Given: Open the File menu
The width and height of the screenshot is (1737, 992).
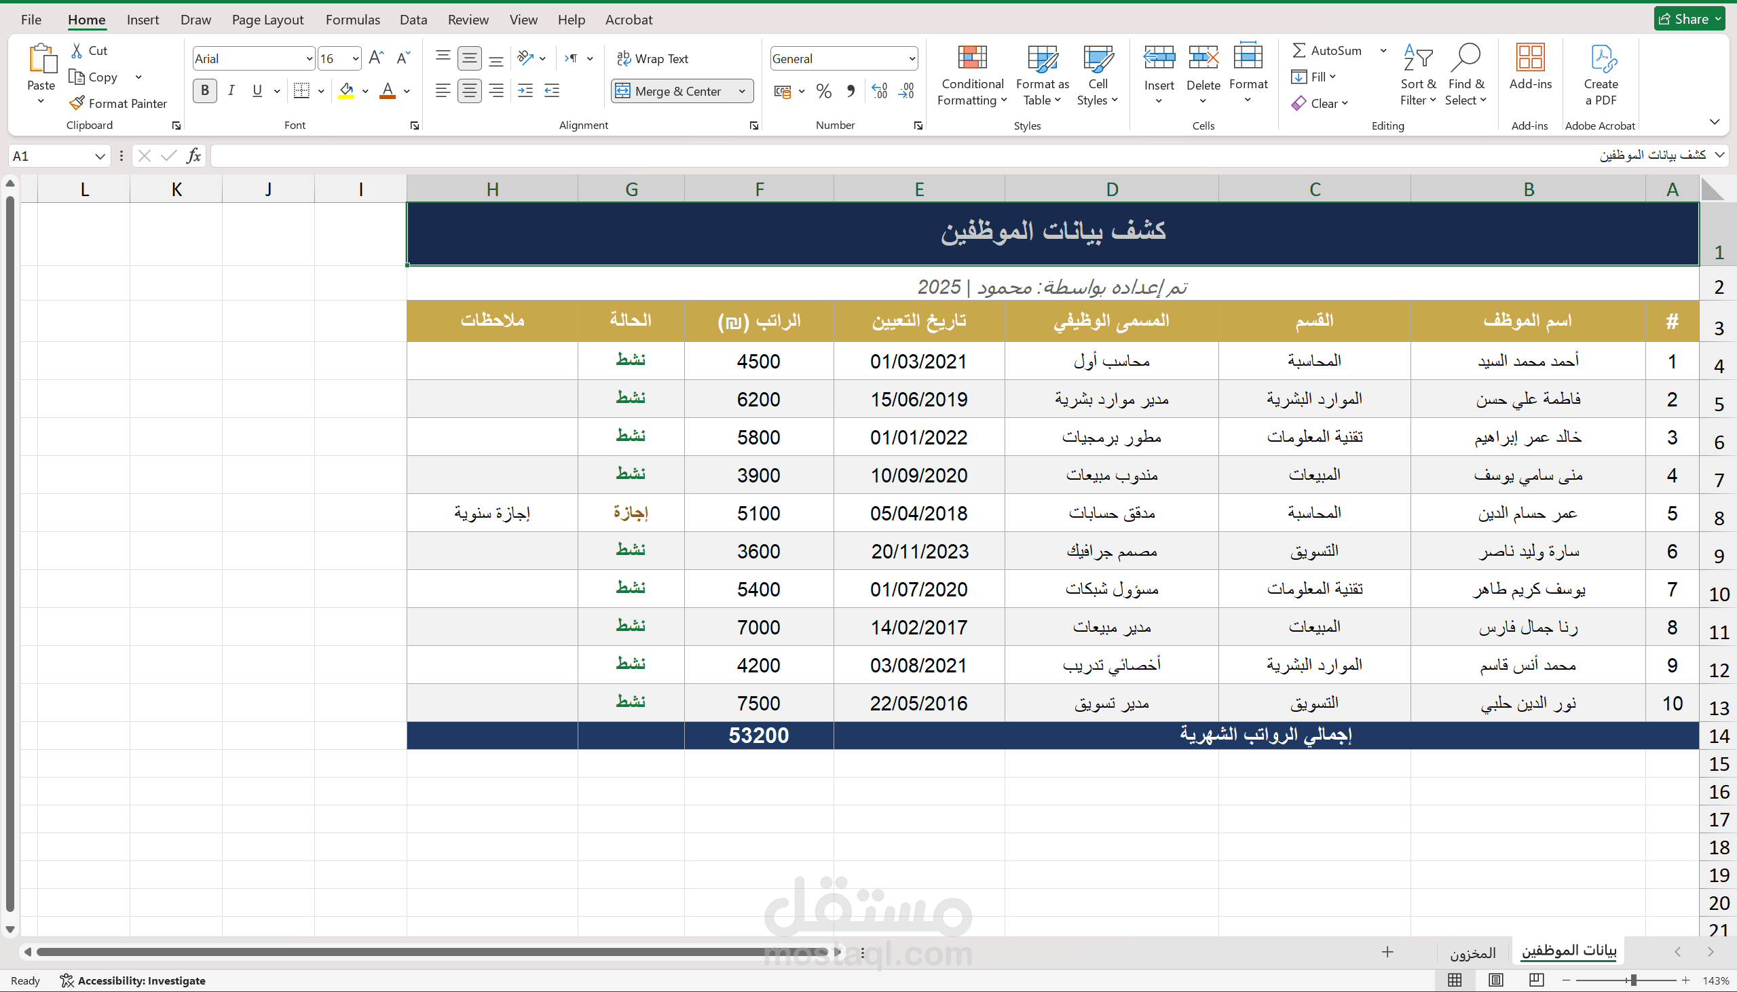Looking at the screenshot, I should tap(31, 20).
